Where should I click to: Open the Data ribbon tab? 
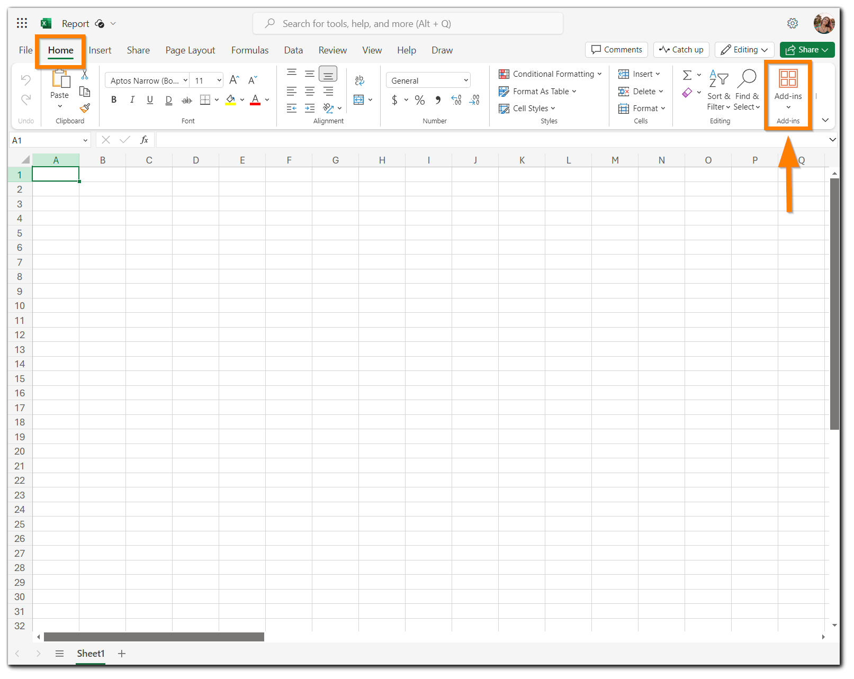pos(293,50)
